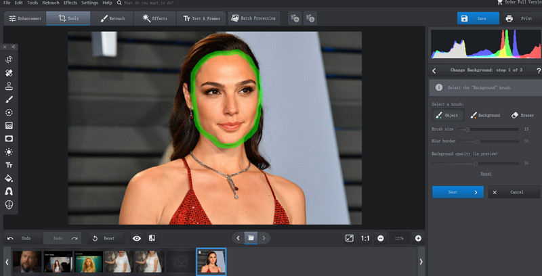Click the Order Full Version cart icon

pos(500,2)
